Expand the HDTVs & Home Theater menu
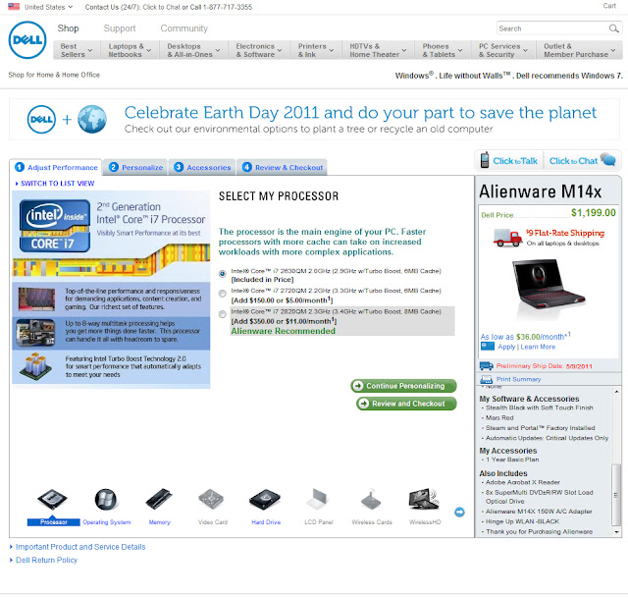Image resolution: width=628 pixels, height=597 pixels. click(x=378, y=50)
